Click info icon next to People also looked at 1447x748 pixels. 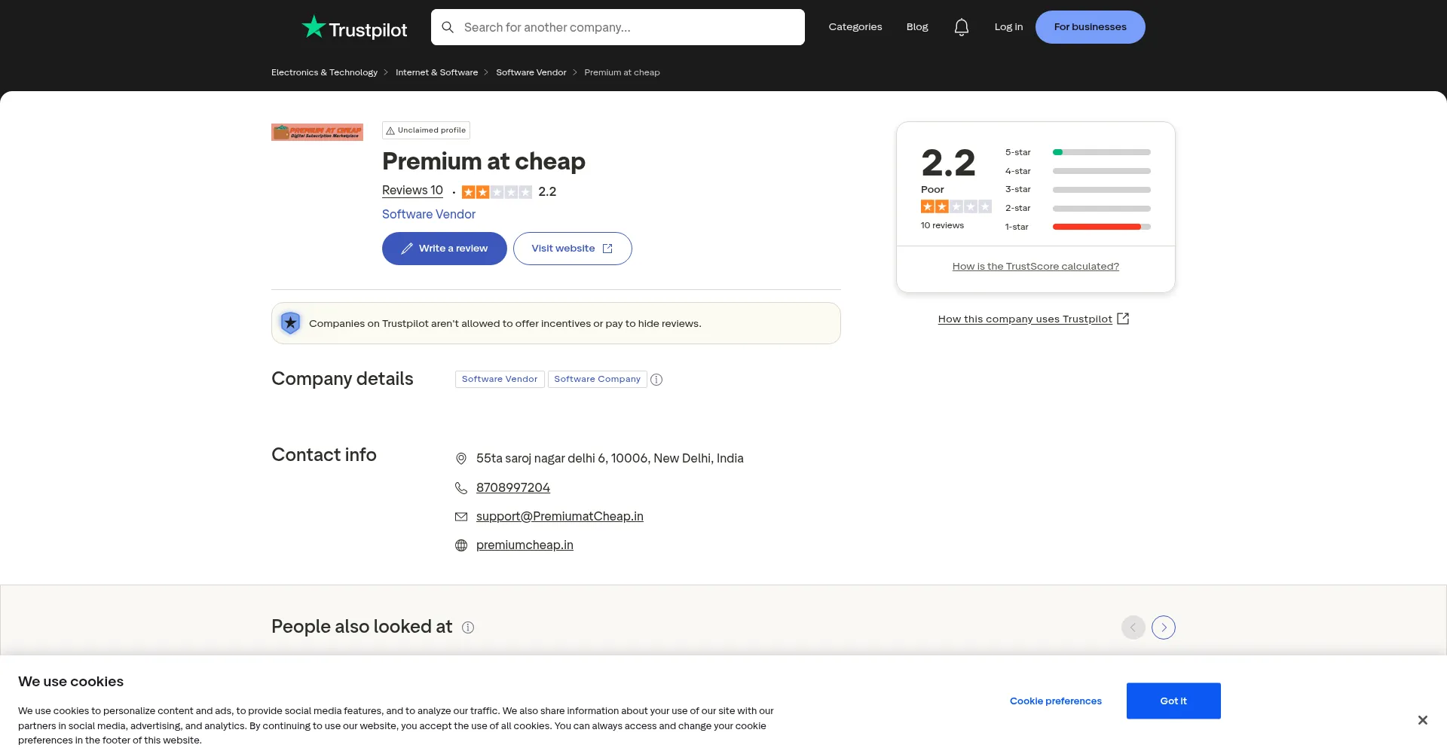point(468,627)
